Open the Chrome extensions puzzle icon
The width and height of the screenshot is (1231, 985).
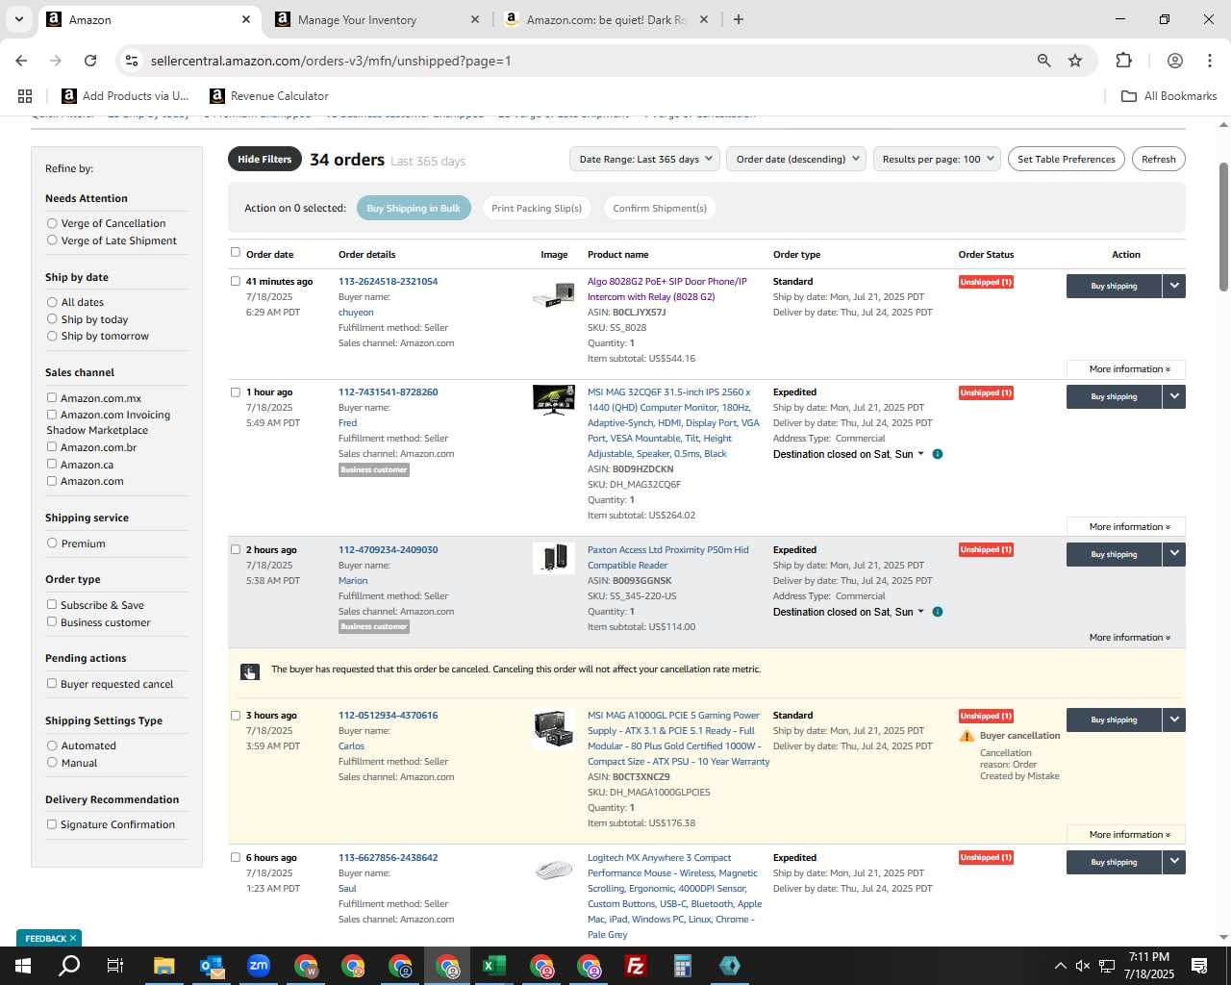pos(1123,61)
